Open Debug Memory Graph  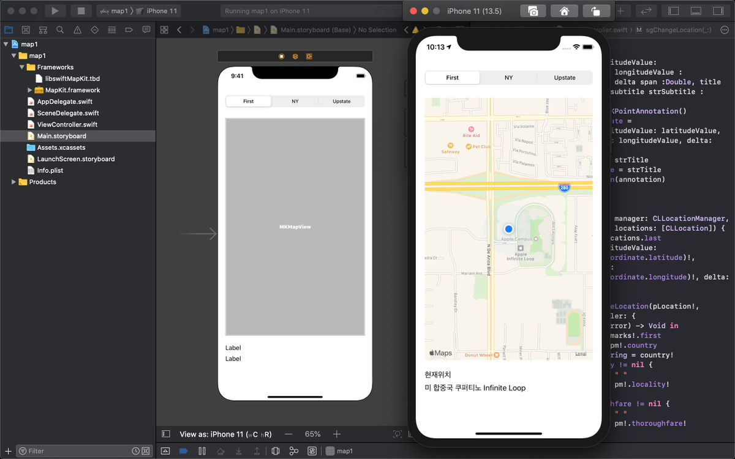[294, 451]
